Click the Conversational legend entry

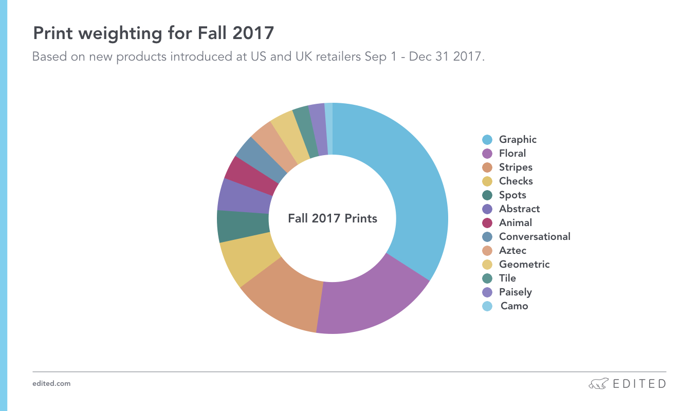(x=527, y=237)
